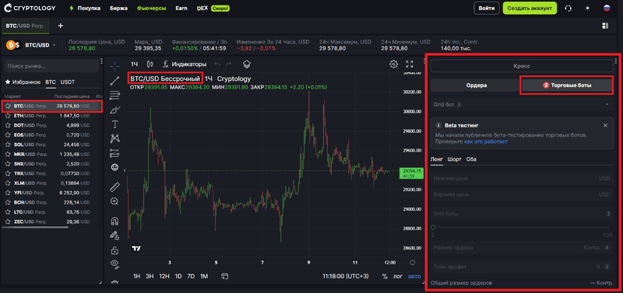Screen dimensions: 623x293
Task: Click the Grid боты slider handle
Action: [x=433, y=227]
